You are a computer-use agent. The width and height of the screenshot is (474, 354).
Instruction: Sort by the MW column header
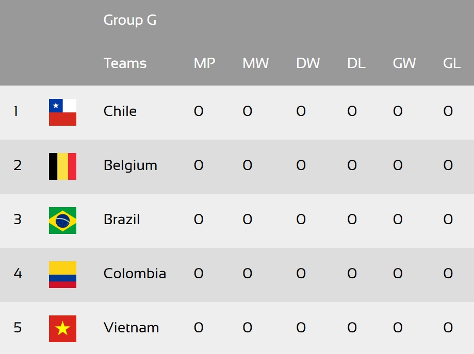(255, 63)
